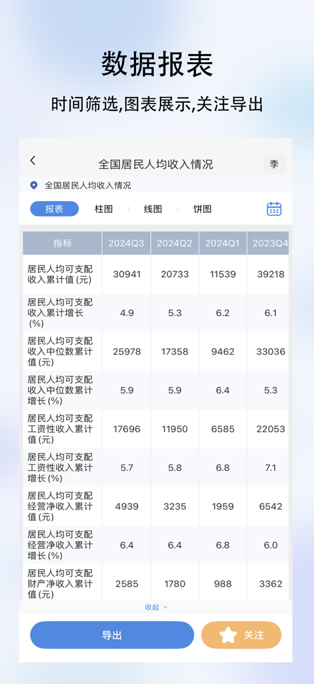
Task: Tap the star icon on 关注 button
Action: 228,635
